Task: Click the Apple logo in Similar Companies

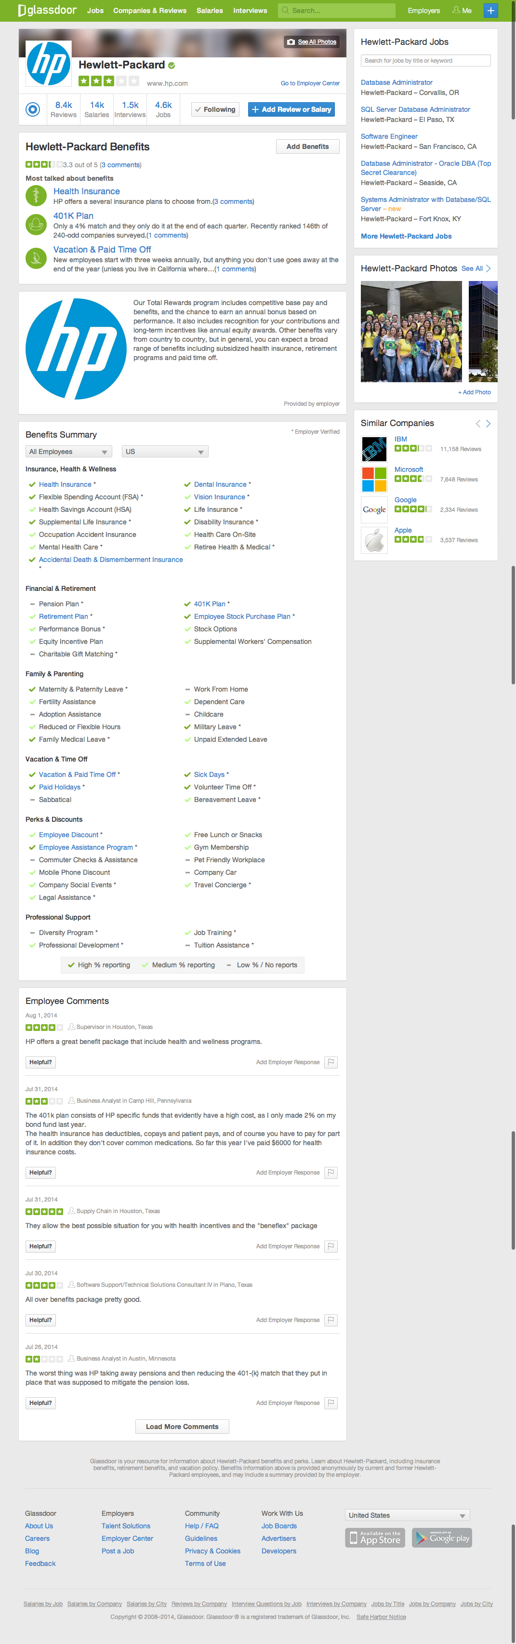Action: (374, 540)
